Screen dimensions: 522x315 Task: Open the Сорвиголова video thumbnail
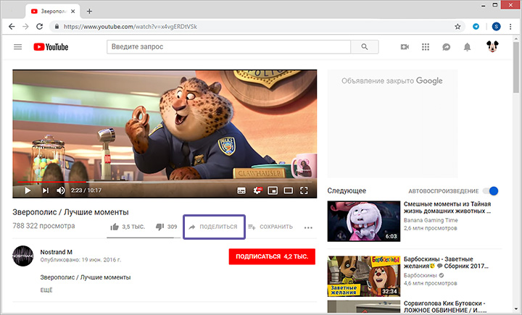363,307
